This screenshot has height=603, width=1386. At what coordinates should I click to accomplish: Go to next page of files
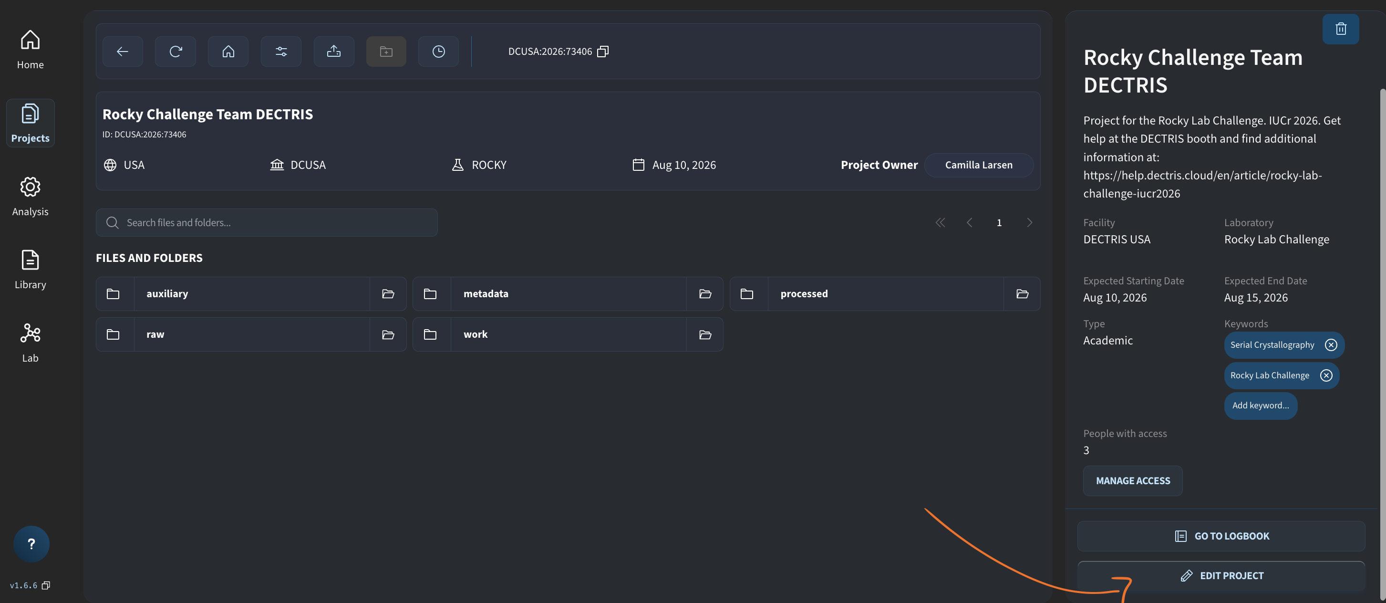click(x=1029, y=223)
